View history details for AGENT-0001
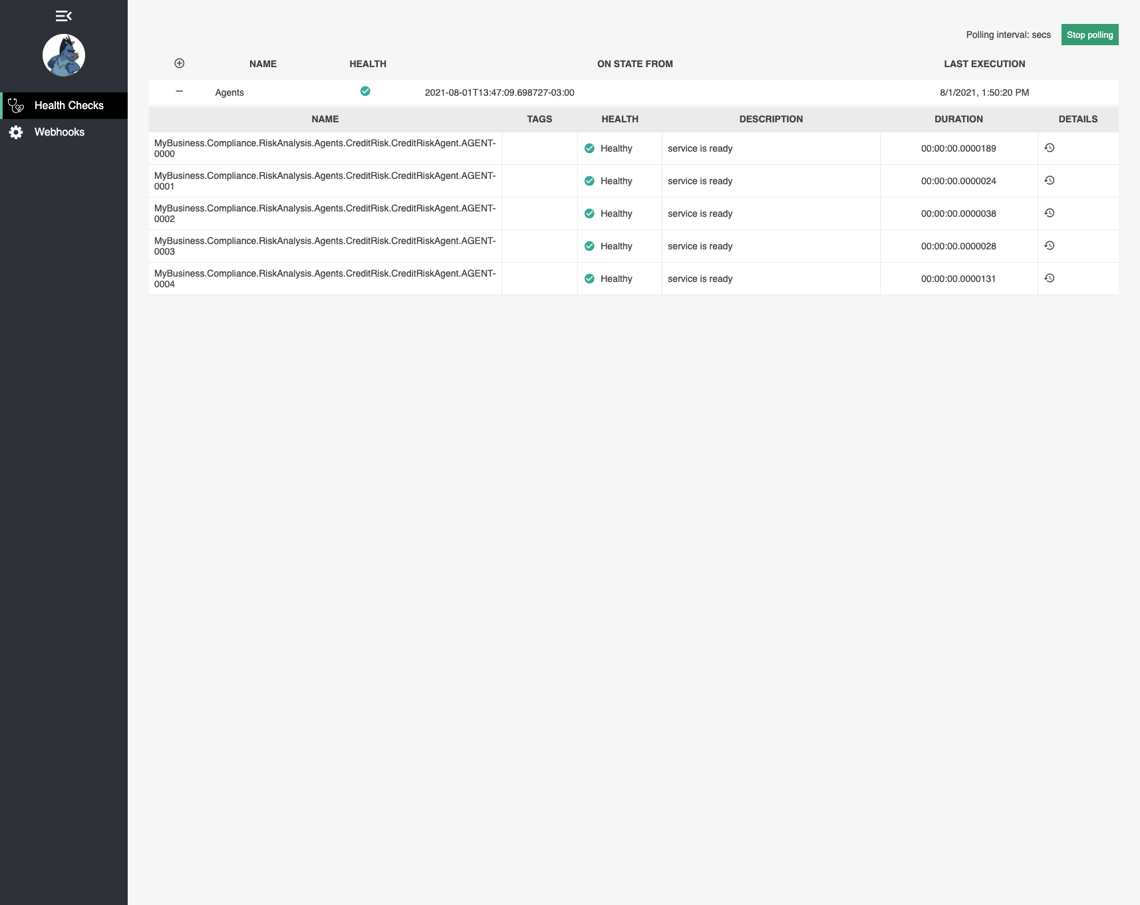The height and width of the screenshot is (905, 1140). click(x=1050, y=180)
